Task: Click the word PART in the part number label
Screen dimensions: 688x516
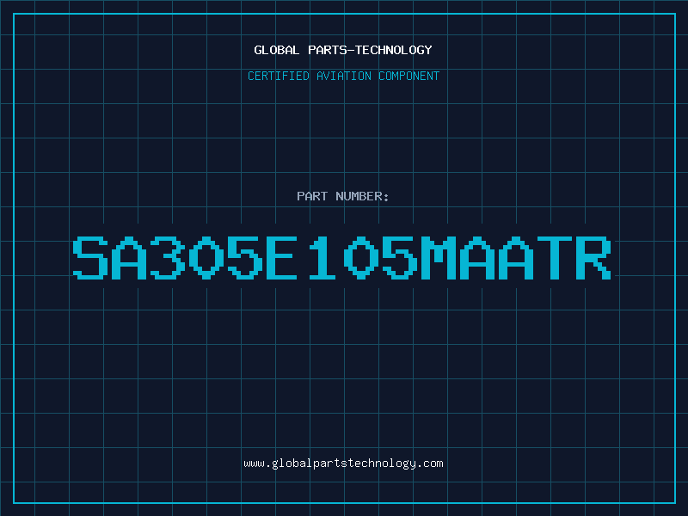Action: pyautogui.click(x=310, y=196)
